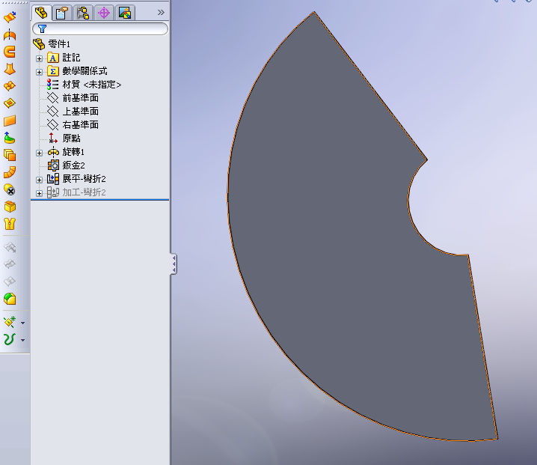Click the orange curved elbow surface icon
The width and height of the screenshot is (537, 465).
click(10, 172)
